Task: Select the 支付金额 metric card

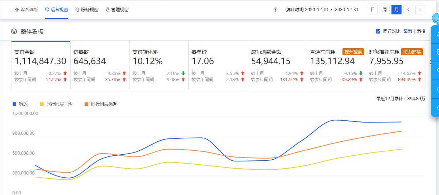Action: pyautogui.click(x=41, y=65)
